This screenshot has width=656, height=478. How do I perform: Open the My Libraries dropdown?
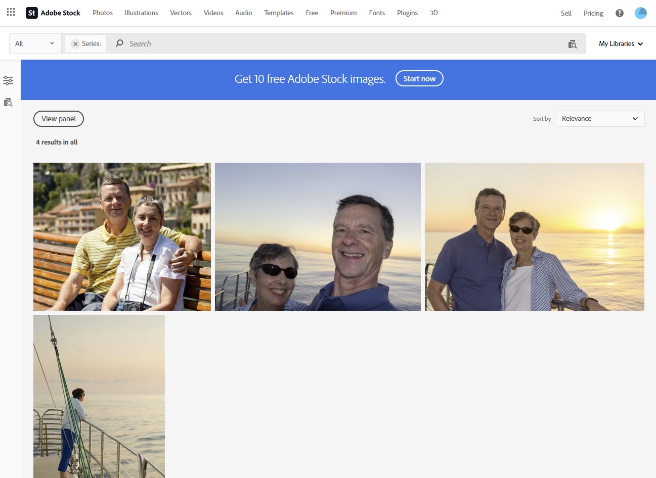(x=620, y=43)
